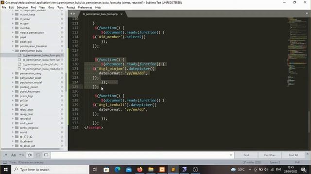Viewport: 311px width, 174px height.
Task: Toggle whole word match option
Action: (21, 155)
